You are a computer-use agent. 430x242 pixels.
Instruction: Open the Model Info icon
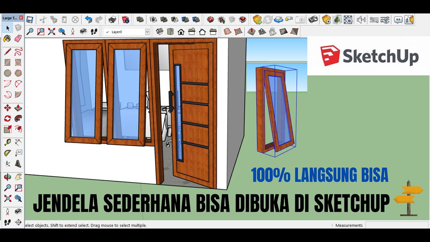point(125,19)
